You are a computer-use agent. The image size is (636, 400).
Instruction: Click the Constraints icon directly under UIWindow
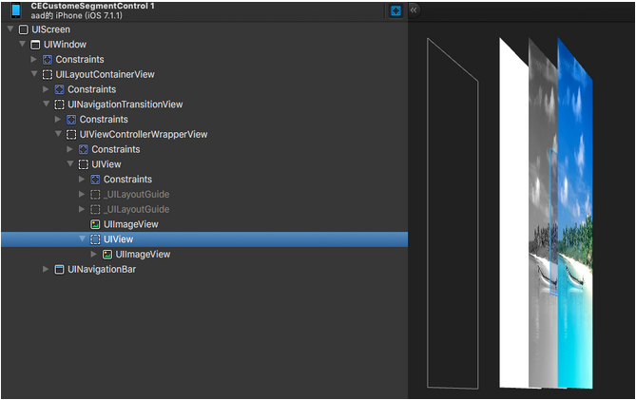pos(48,60)
